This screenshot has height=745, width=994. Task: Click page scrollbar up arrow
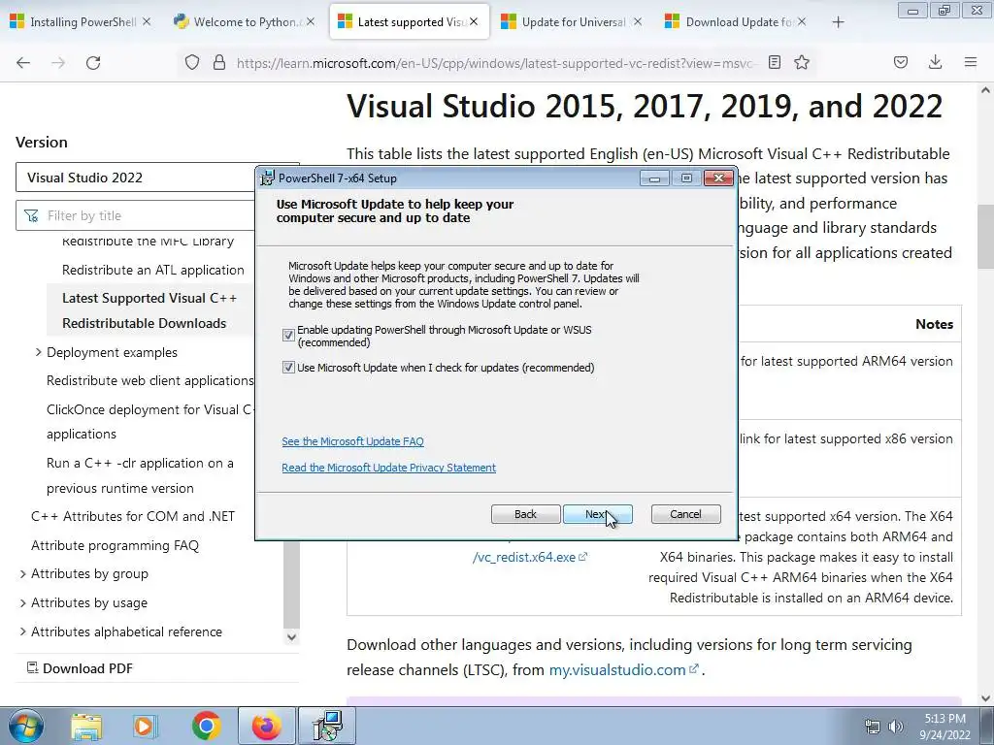click(986, 90)
